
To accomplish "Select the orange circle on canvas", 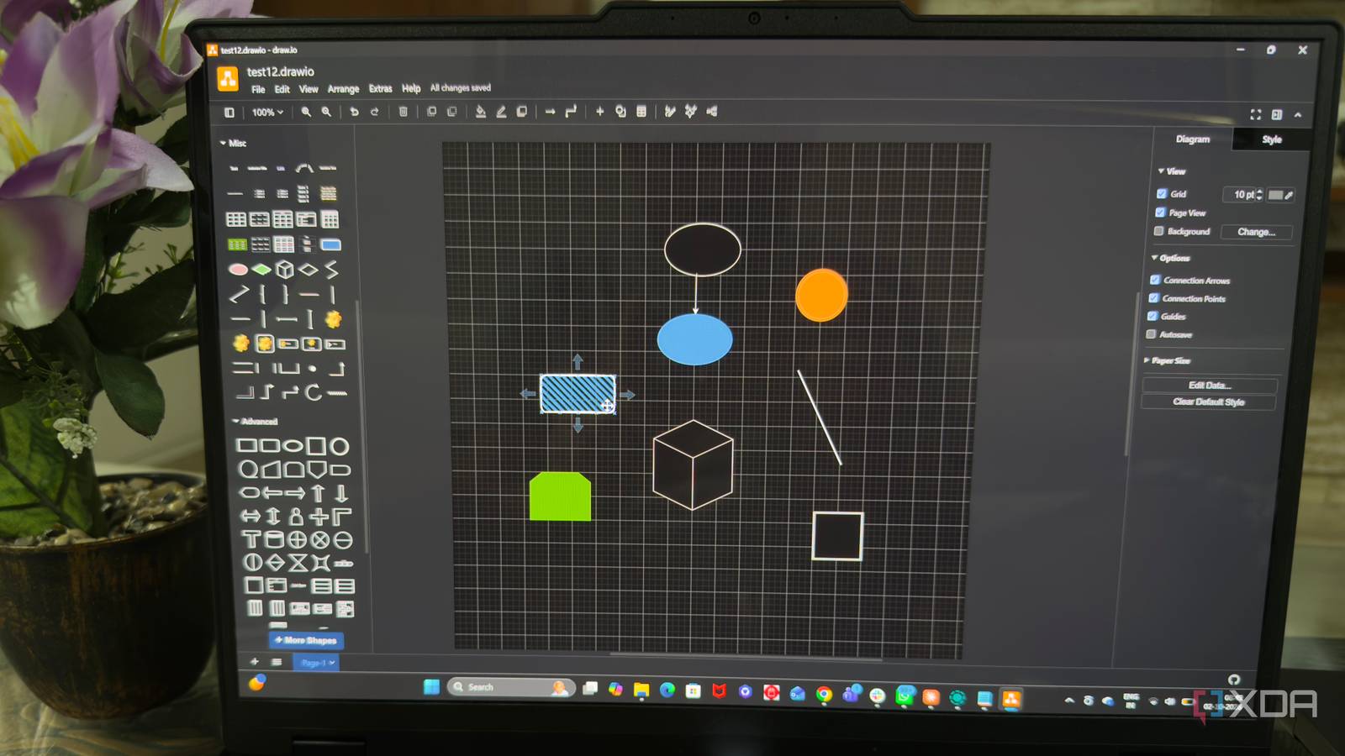I will tap(821, 295).
